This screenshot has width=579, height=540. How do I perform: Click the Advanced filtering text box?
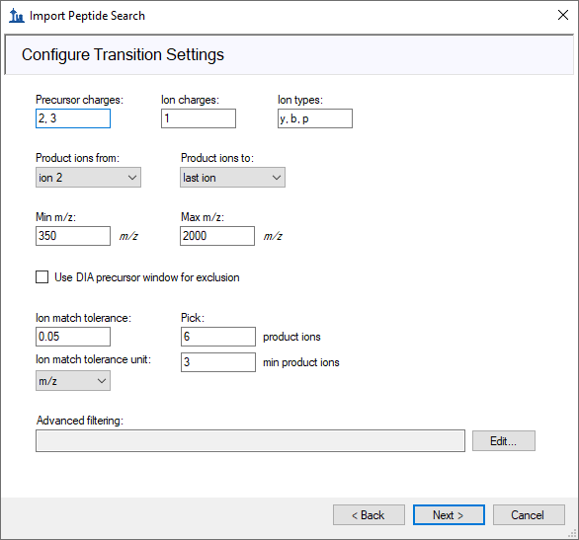click(250, 440)
